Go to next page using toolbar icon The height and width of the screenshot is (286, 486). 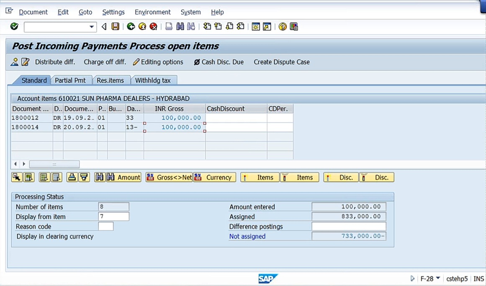(x=229, y=26)
